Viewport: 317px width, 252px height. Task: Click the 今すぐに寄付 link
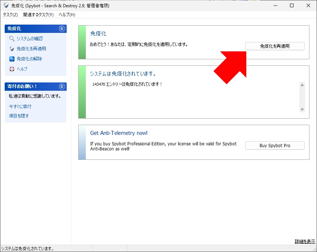[20, 106]
